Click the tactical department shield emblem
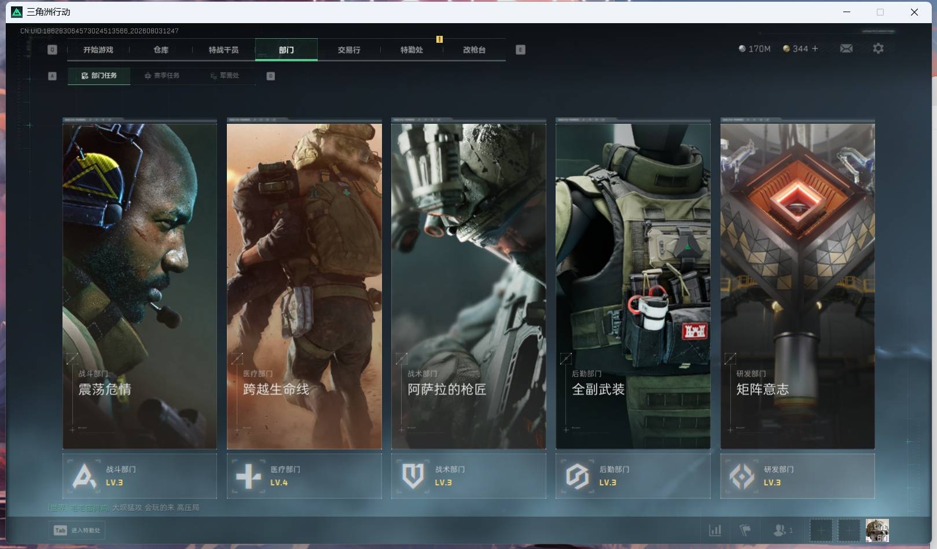This screenshot has width=937, height=549. click(x=413, y=477)
